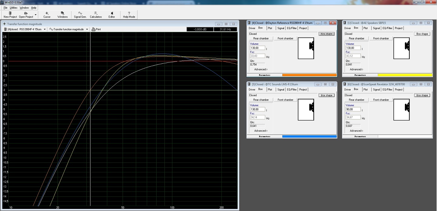The width and height of the screenshot is (437, 211).
Task: Expand Advanced options in TC Sounds window
Action: 261,131
